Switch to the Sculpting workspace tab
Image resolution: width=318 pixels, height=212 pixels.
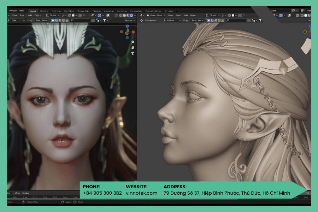pos(56,11)
